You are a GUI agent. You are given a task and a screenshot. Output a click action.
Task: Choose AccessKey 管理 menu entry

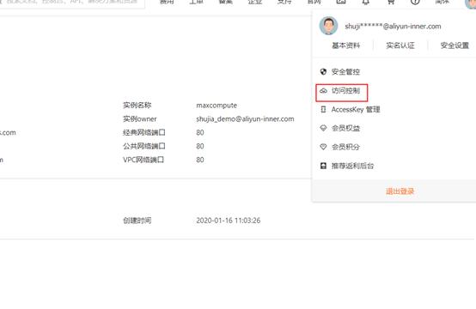click(356, 109)
